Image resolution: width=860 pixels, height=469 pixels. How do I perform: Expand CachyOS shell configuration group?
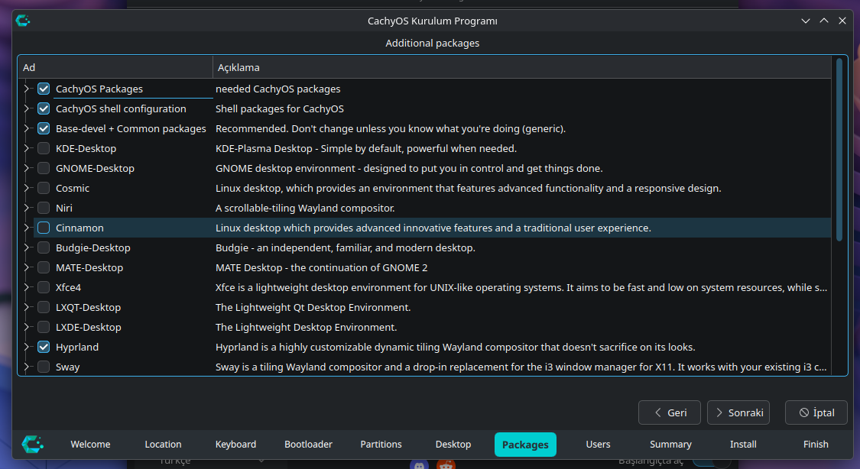click(26, 108)
